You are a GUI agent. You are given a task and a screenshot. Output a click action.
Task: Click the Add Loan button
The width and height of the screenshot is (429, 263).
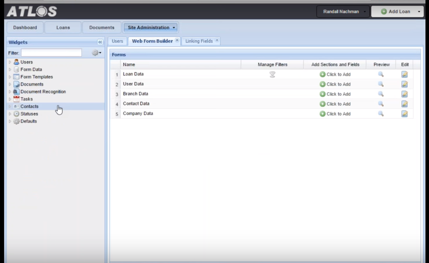click(x=395, y=12)
